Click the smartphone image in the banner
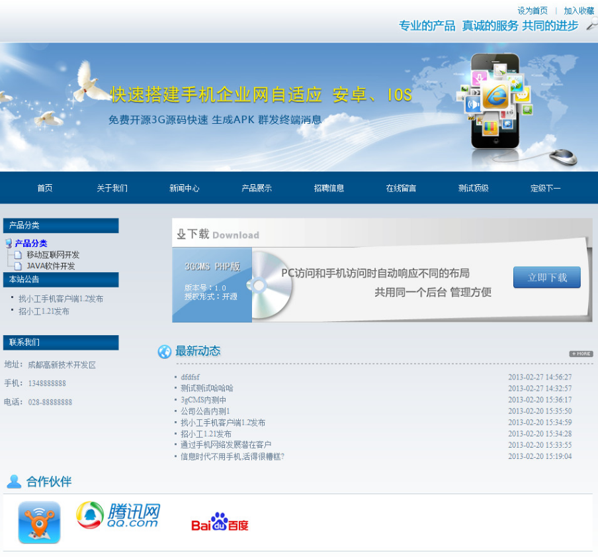This screenshot has height=557, width=598. pos(495,101)
